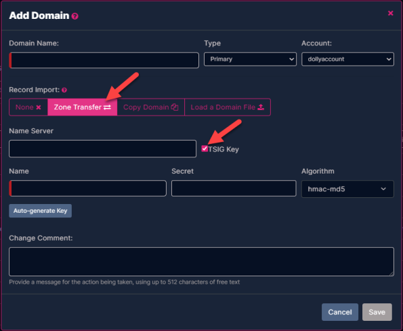The height and width of the screenshot is (331, 403).
Task: Click inside the Change Comment text area
Action: coord(201,261)
